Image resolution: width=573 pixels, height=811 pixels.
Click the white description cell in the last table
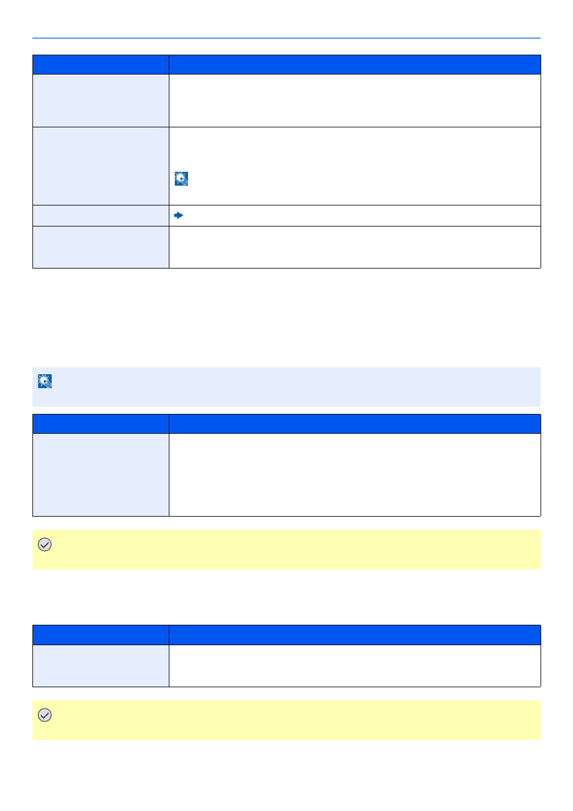tap(355, 666)
